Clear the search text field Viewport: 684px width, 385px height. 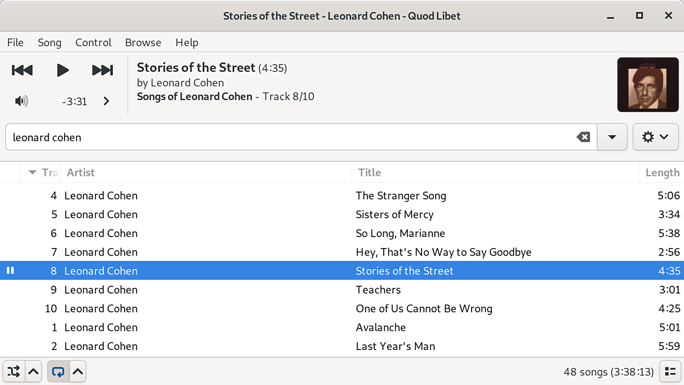[583, 137]
